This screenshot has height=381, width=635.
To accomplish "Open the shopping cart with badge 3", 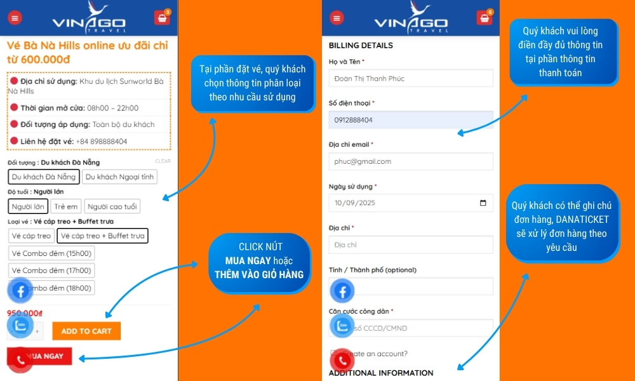I will [x=161, y=18].
